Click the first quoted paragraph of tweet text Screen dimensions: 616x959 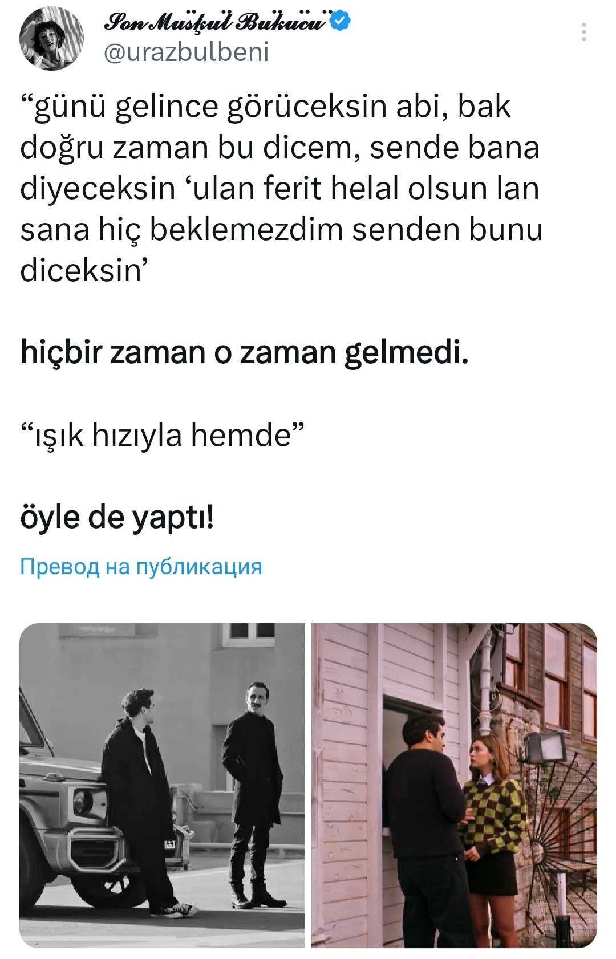[281, 188]
